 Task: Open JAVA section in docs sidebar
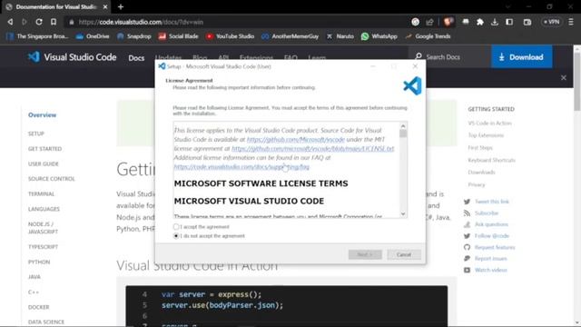point(34,277)
